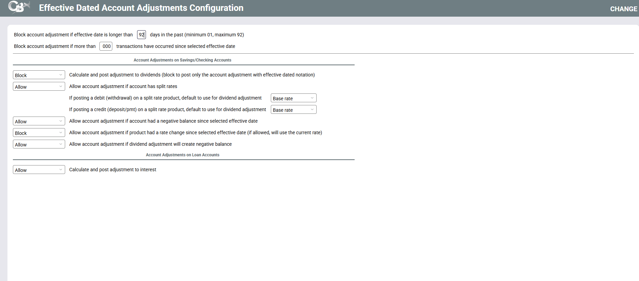Expand dropdown for dividend adjustment creating negative balance
Screen dimensions: 639x281
[39, 144]
